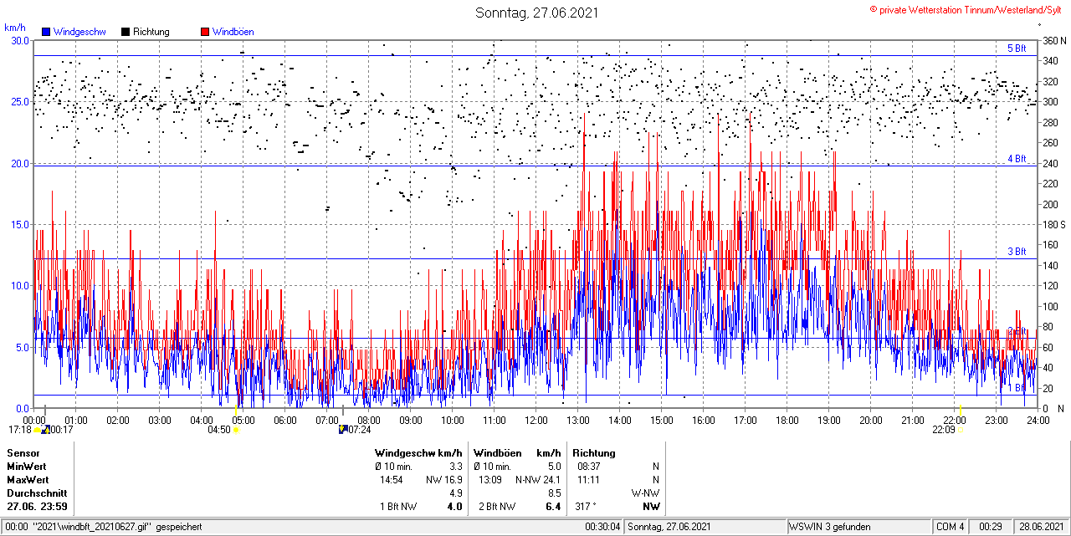
Task: Click the 30.0 value on the speed axis
Action: [19, 40]
